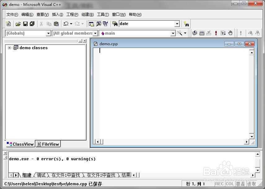The height and width of the screenshot is (189, 265).
Task: Click the New Text File toolbar icon
Action: [8, 24]
